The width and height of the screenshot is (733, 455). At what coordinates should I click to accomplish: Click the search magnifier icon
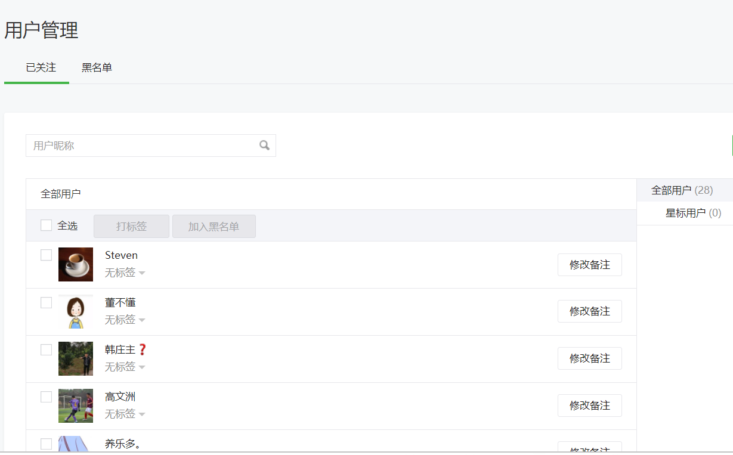(x=264, y=146)
